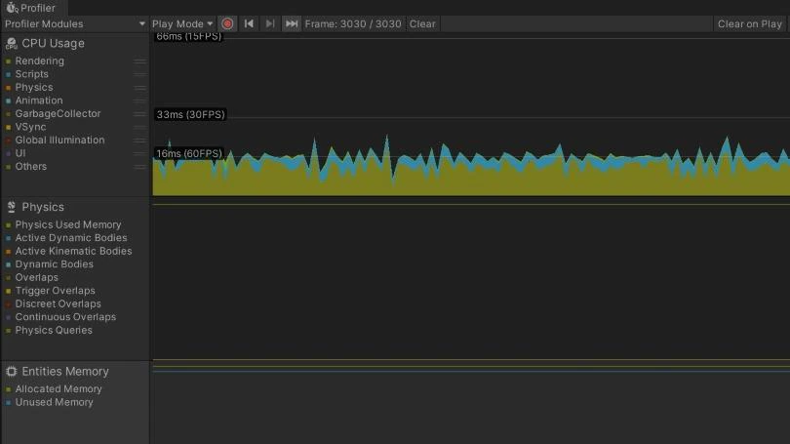Click the Profiler tab icon
This screenshot has width=790, height=444.
(13, 8)
